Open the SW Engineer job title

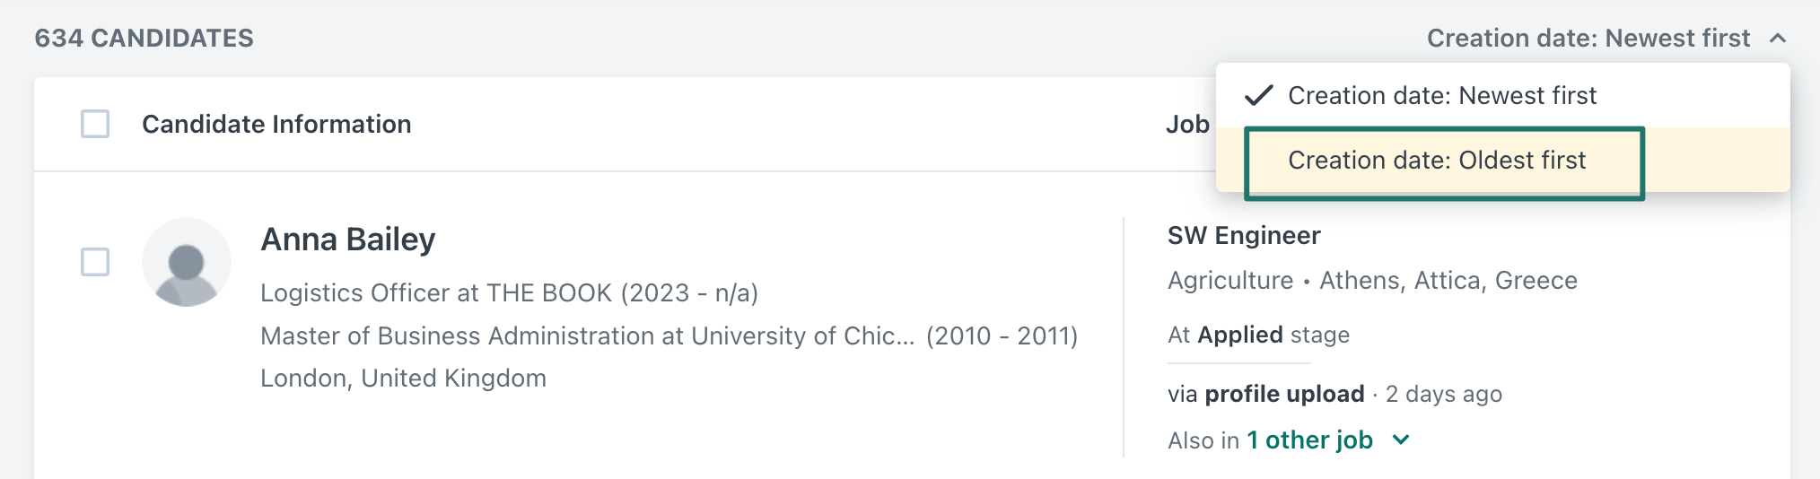tap(1244, 235)
